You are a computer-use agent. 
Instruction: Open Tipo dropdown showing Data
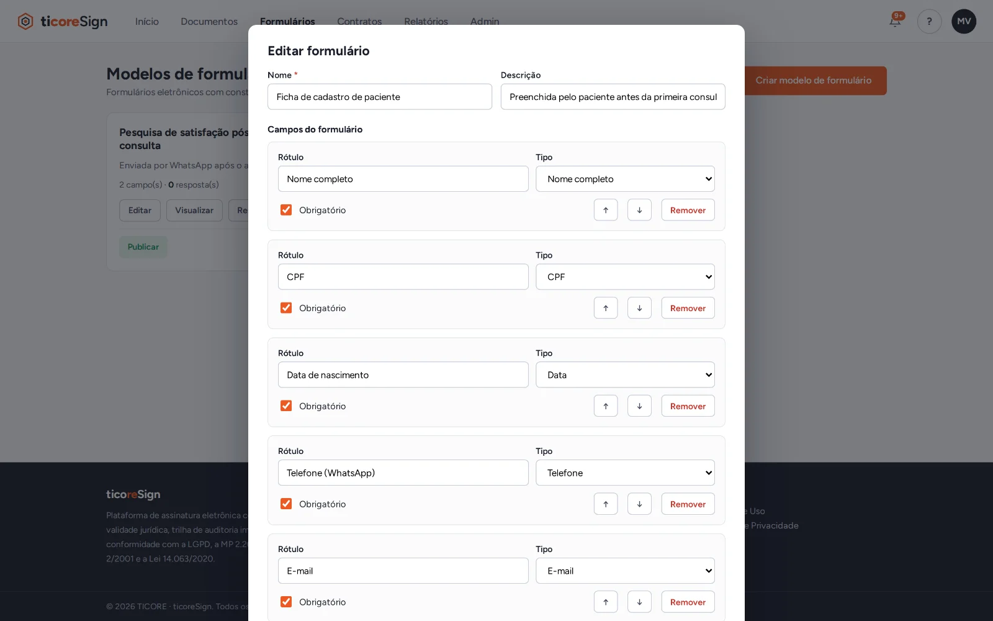(x=625, y=375)
